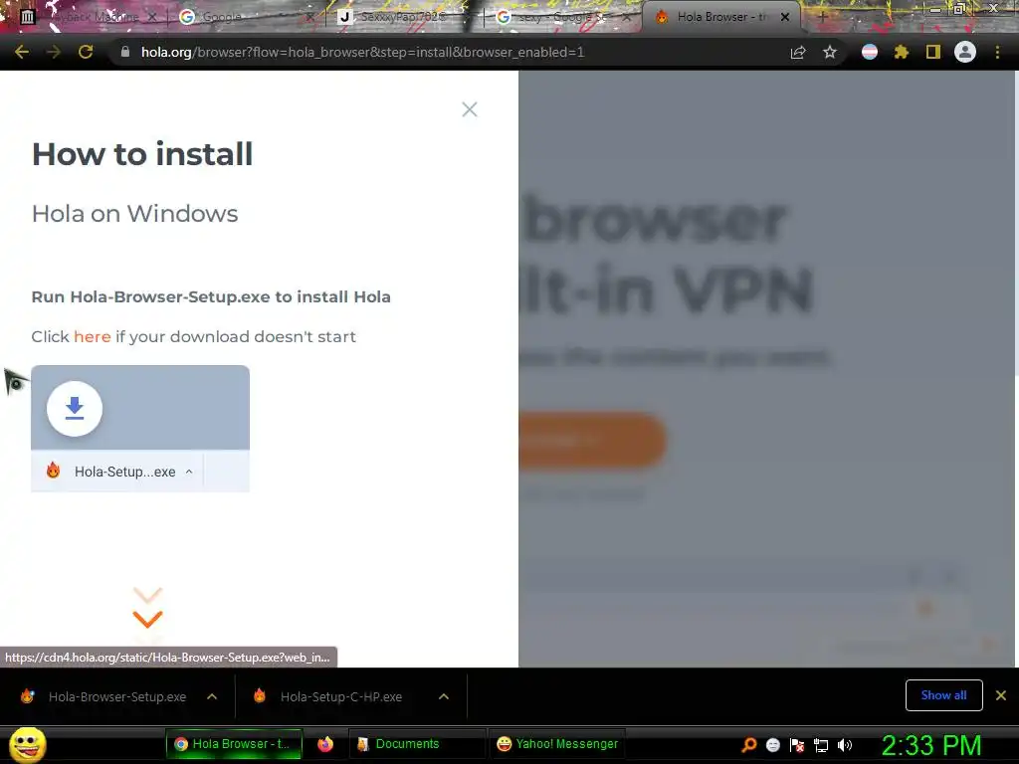1019x764 pixels.
Task: Bookmark this page with the star icon
Action: [x=829, y=52]
